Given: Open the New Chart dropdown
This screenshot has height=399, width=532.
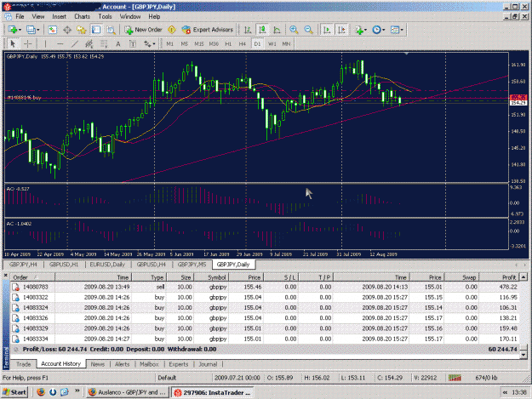Looking at the screenshot, I should pyautogui.click(x=14, y=30).
